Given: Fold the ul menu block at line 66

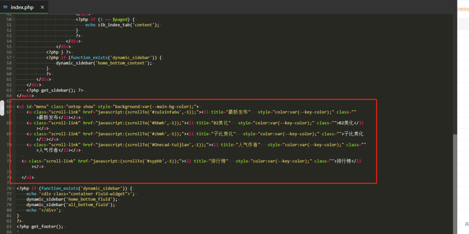Looking at the screenshot, I should [x=14, y=106].
